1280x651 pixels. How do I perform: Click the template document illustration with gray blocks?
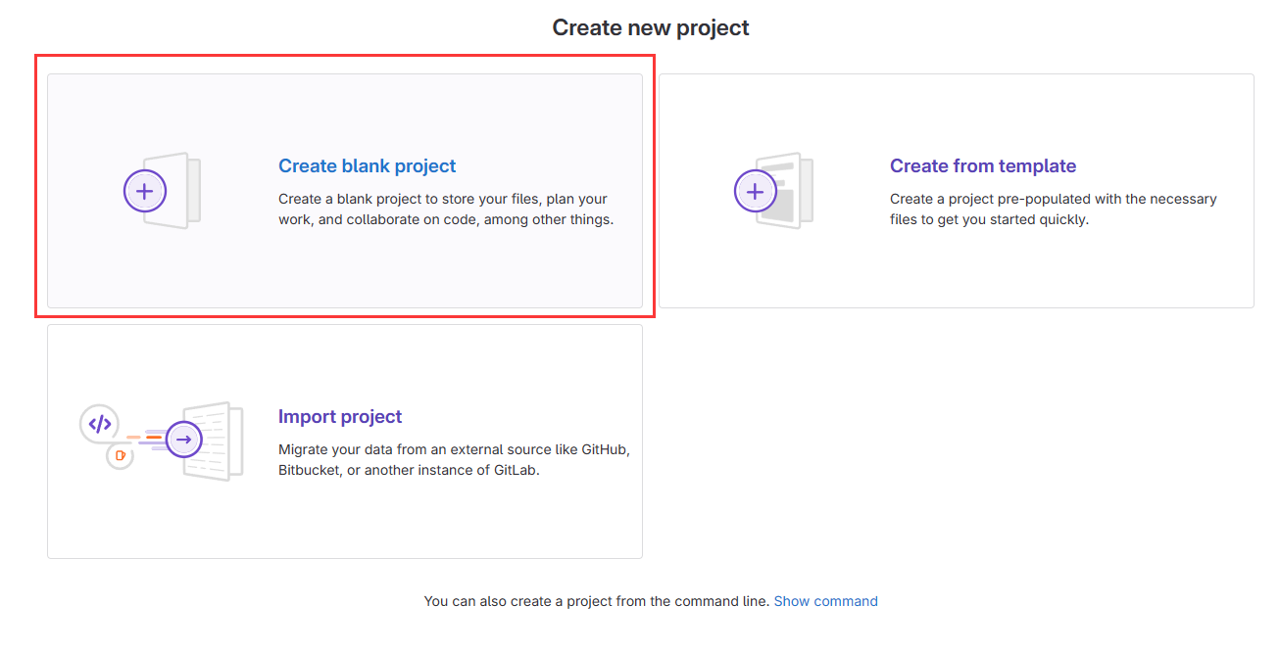787,191
